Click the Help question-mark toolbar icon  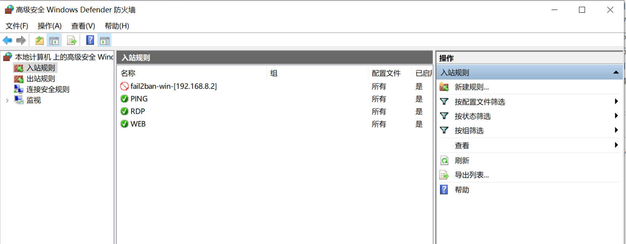[x=90, y=40]
